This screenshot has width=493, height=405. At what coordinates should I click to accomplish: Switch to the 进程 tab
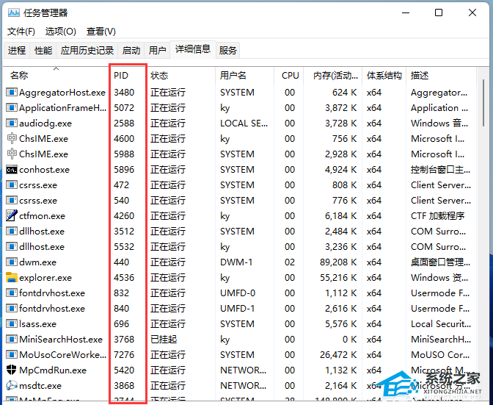point(17,50)
